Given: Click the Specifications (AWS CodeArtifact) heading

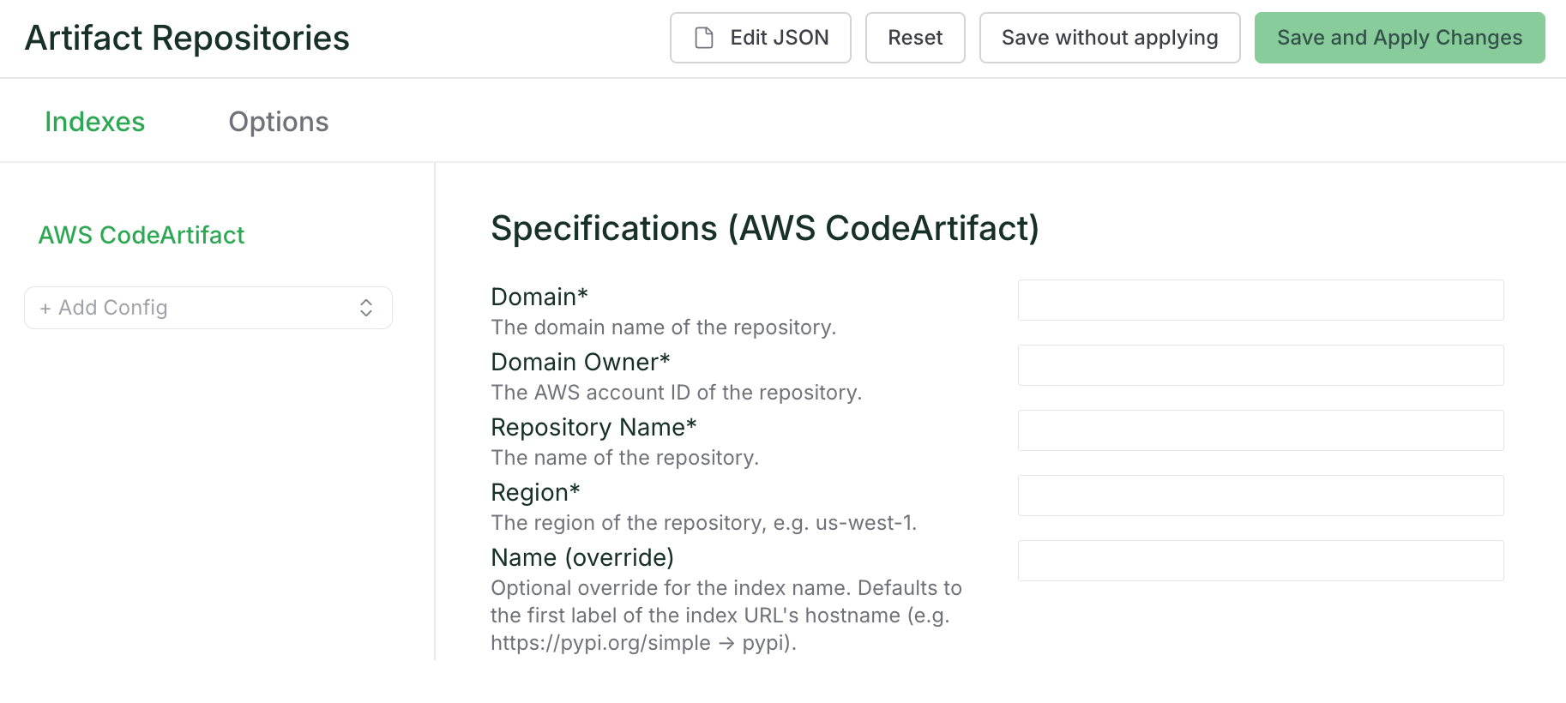Looking at the screenshot, I should [x=765, y=229].
